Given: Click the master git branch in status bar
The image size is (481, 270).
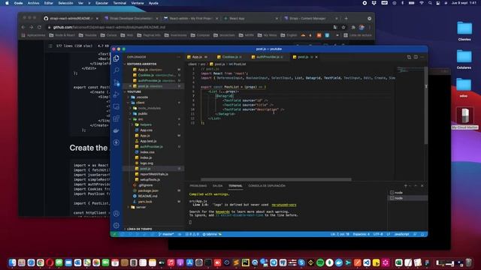Looking at the screenshot, I should [x=166, y=234].
